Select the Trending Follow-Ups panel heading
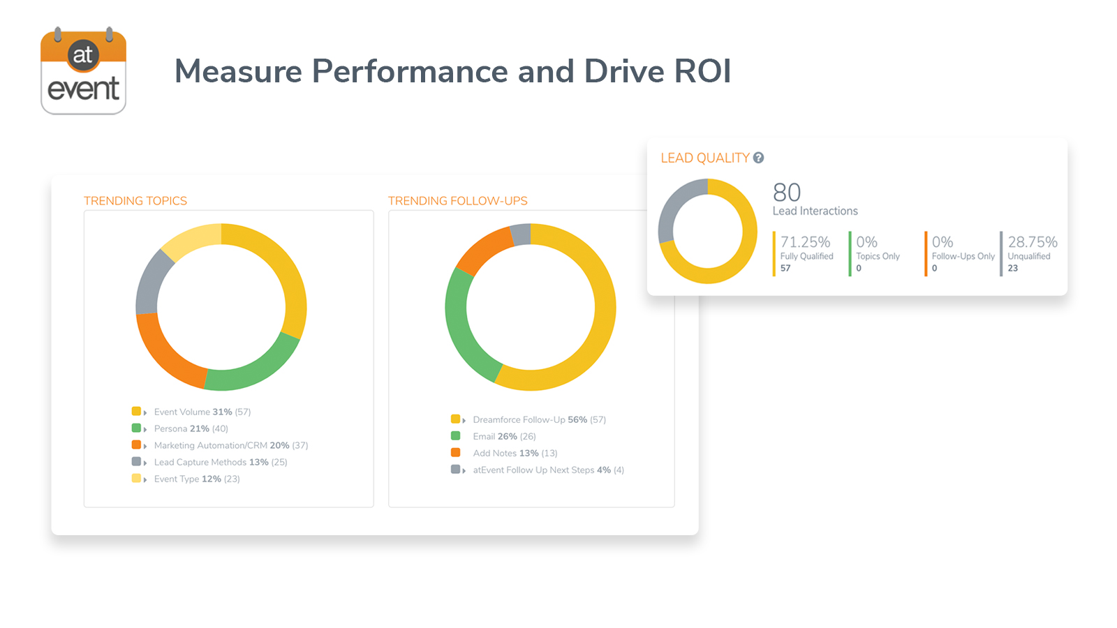 point(457,201)
